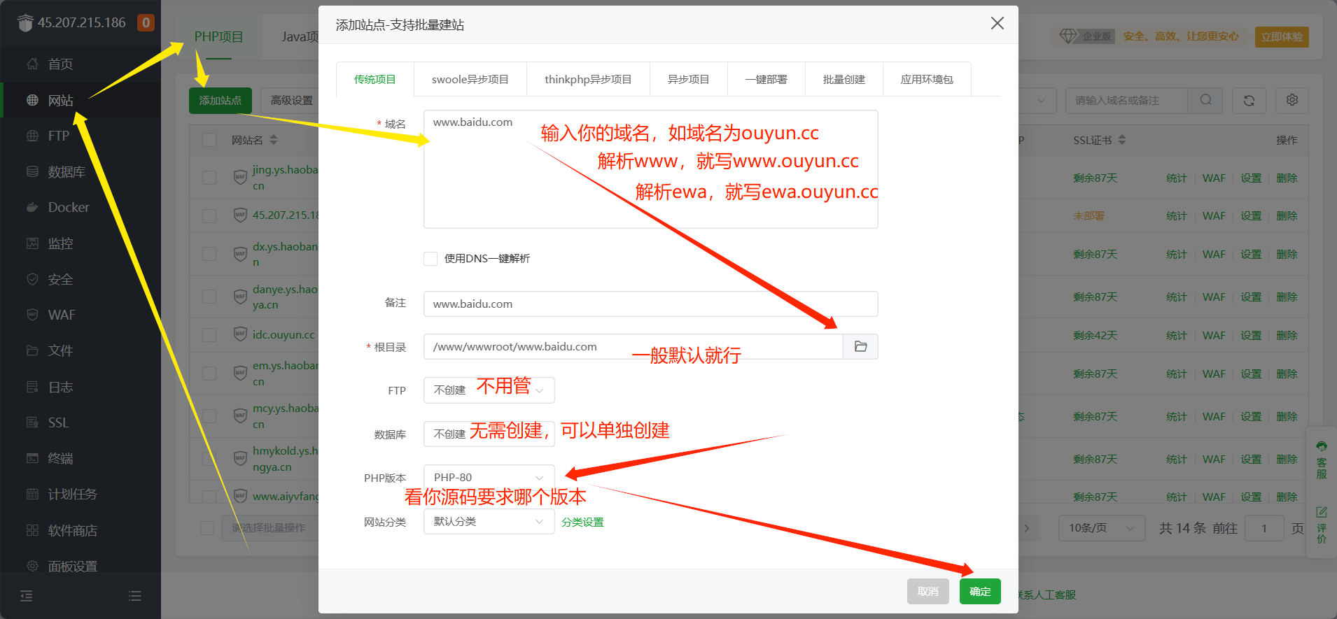Open the 面板设置 panel settings
Viewport: 1337px width, 619px height.
[x=72, y=567]
